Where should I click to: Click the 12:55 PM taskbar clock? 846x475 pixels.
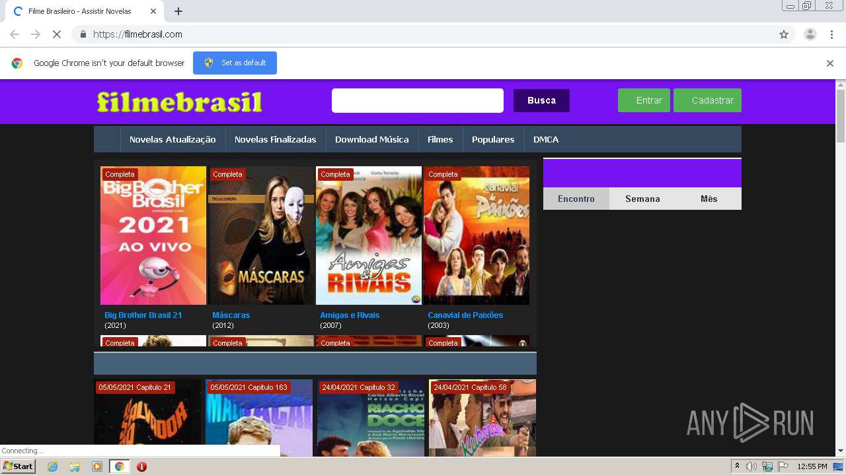(812, 466)
